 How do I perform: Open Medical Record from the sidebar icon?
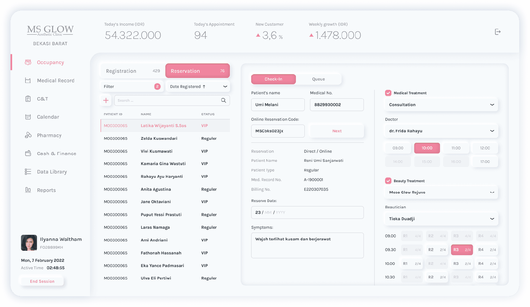tap(28, 80)
